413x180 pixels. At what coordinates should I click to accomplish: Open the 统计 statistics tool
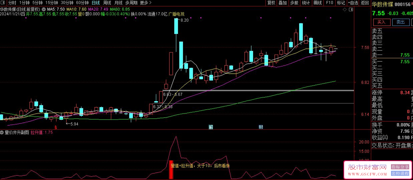click(306, 3)
